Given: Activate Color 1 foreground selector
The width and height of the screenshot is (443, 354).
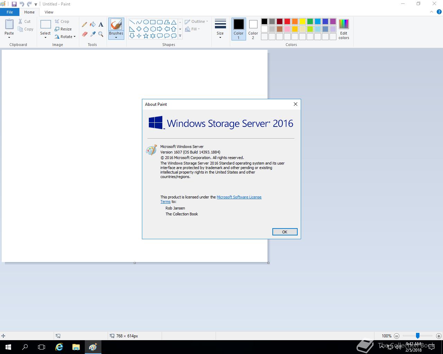Looking at the screenshot, I should pos(238,29).
